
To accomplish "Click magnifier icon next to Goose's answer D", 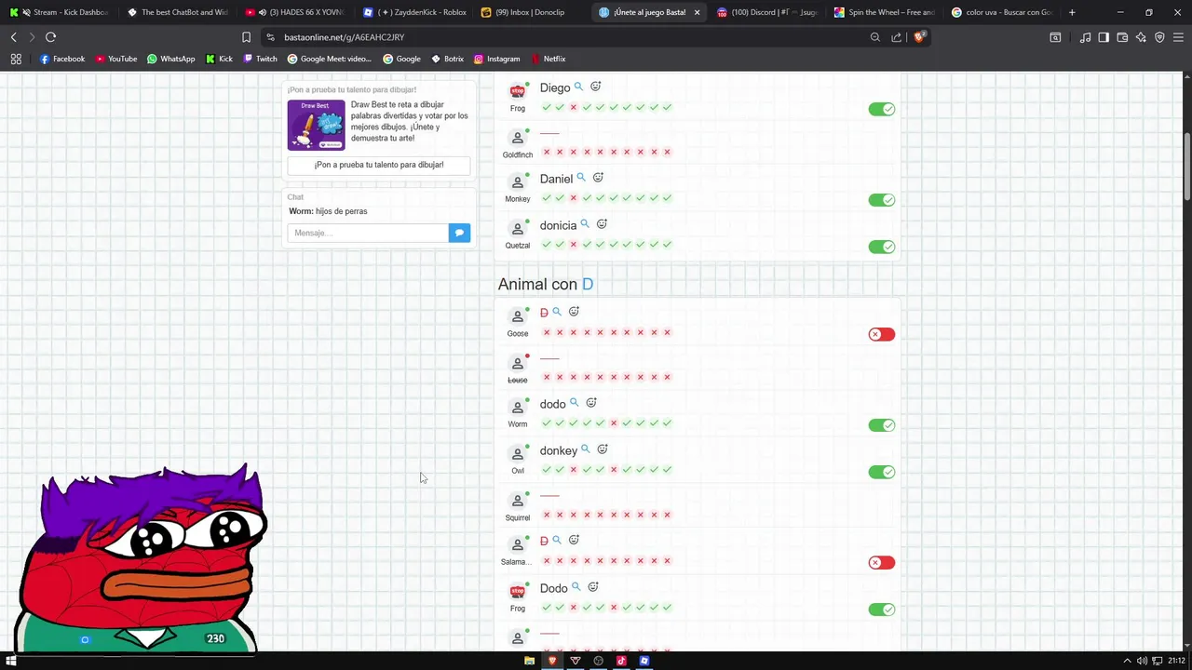I will (557, 312).
